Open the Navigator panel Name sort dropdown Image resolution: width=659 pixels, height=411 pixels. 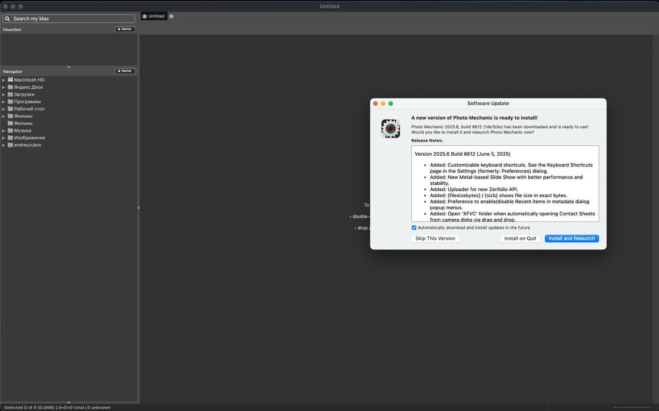click(125, 71)
